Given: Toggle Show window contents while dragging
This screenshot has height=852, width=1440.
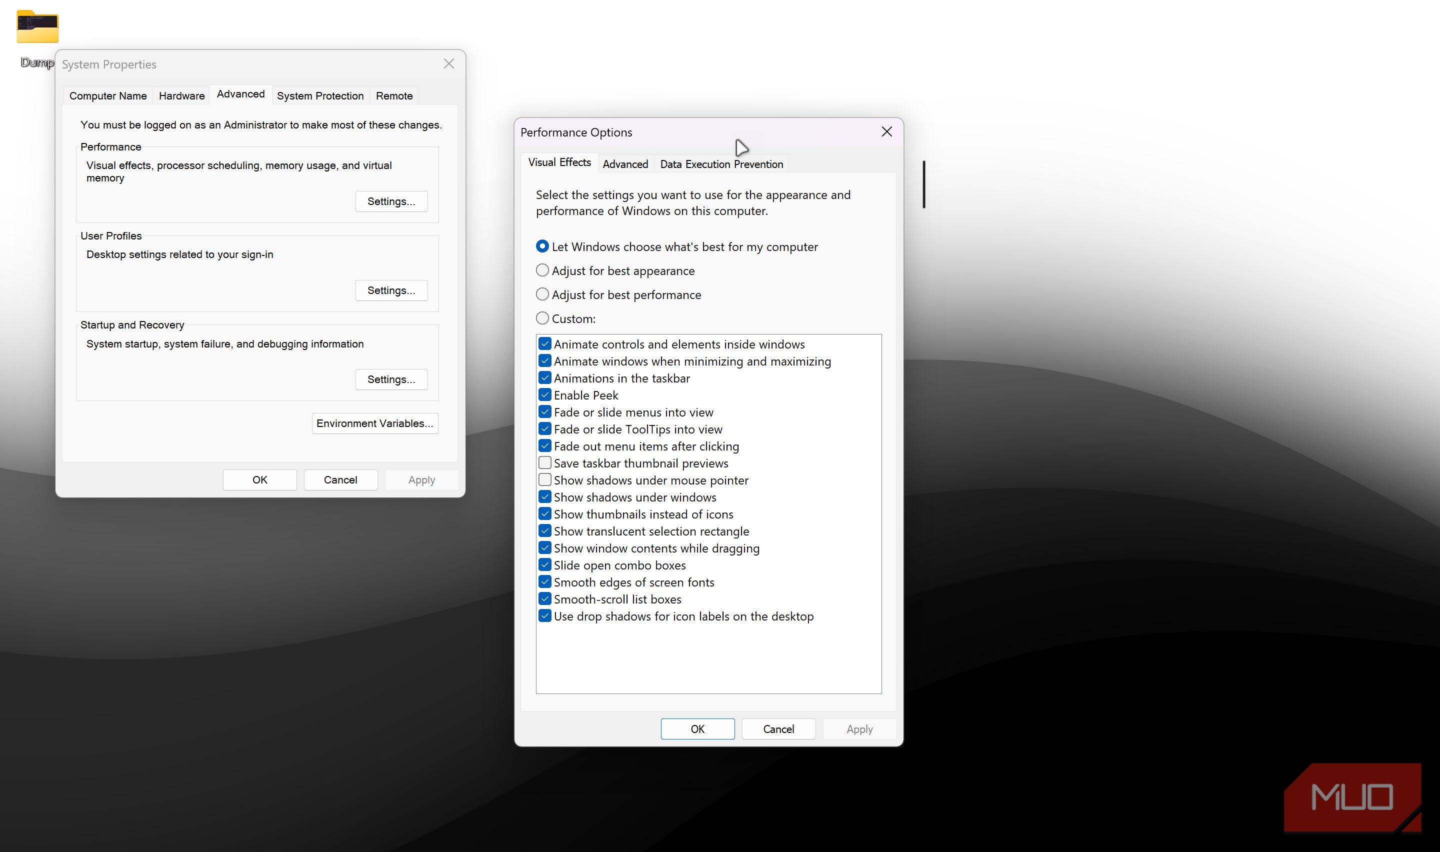Looking at the screenshot, I should coord(544,548).
